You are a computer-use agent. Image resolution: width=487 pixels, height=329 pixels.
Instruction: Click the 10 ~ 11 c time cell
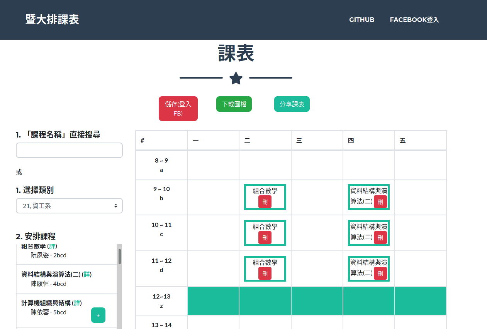161,233
